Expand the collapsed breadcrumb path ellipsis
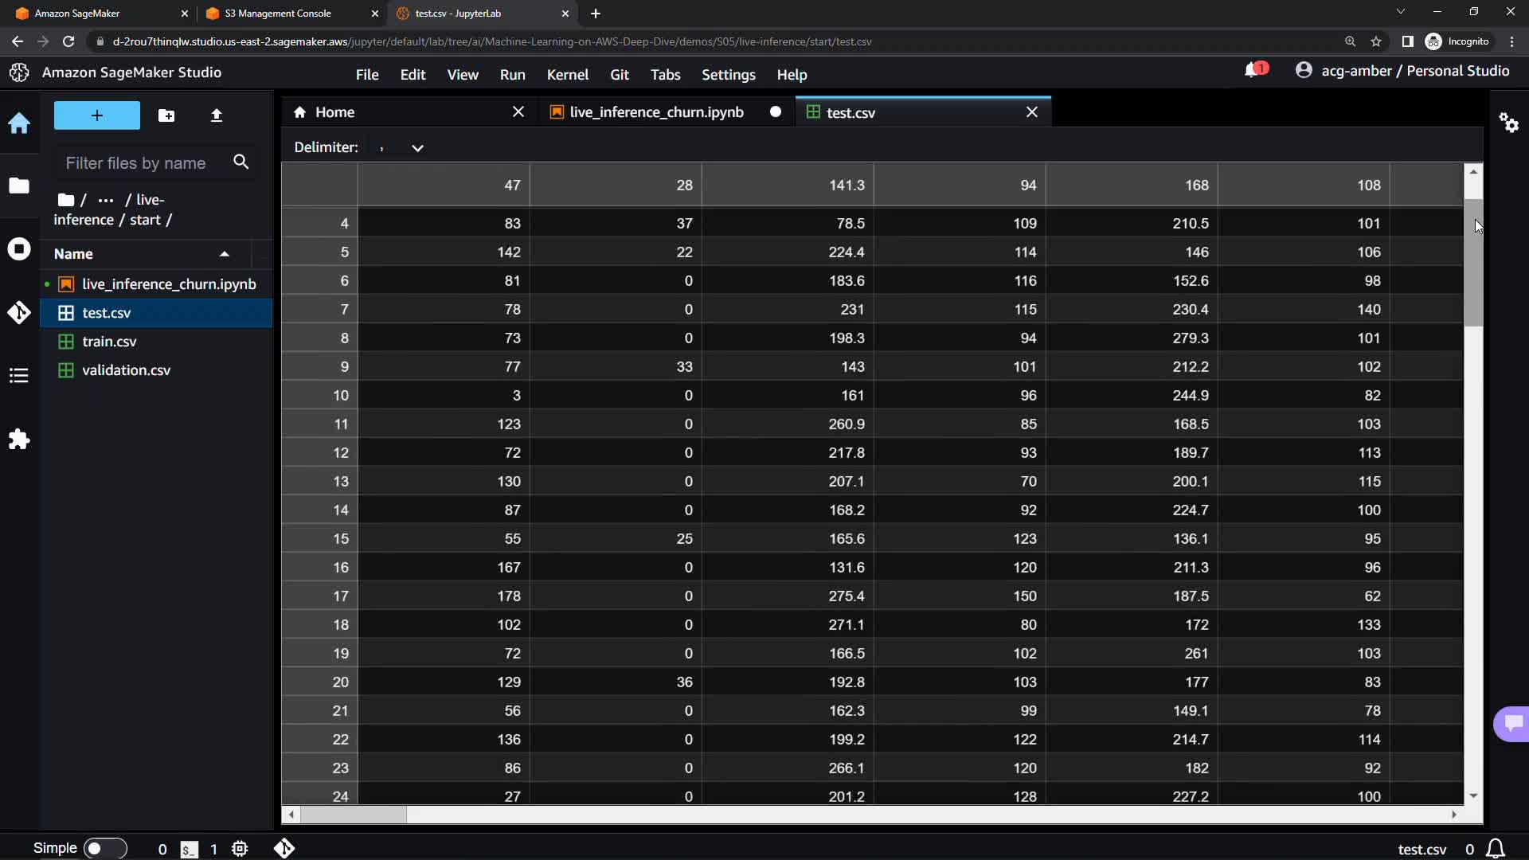The width and height of the screenshot is (1529, 860). coord(105,200)
